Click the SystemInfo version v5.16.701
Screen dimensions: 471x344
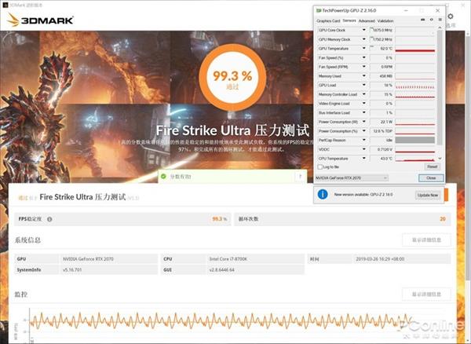[x=72, y=270]
